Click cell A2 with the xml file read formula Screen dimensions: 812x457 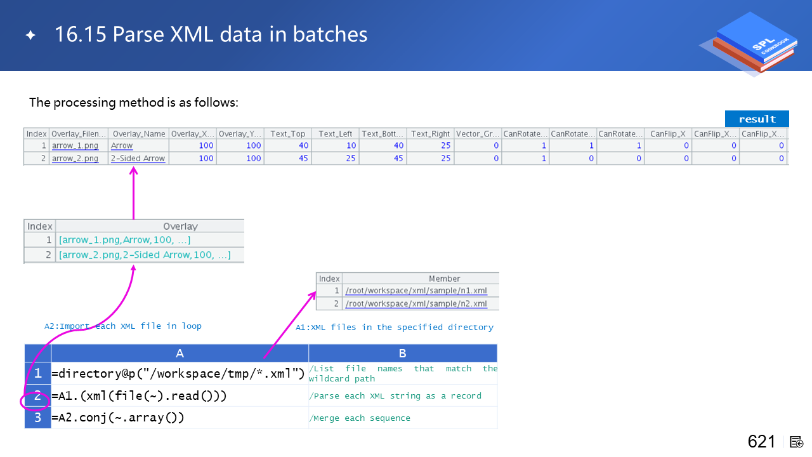[180, 396]
